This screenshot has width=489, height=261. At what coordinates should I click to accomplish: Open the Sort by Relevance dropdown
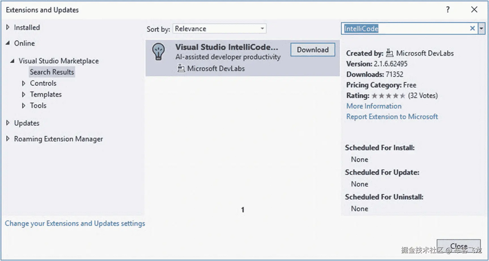tap(219, 29)
